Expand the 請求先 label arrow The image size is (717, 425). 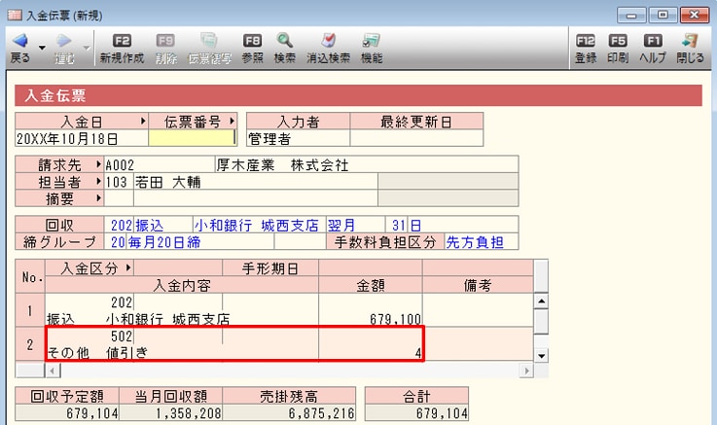tap(98, 164)
